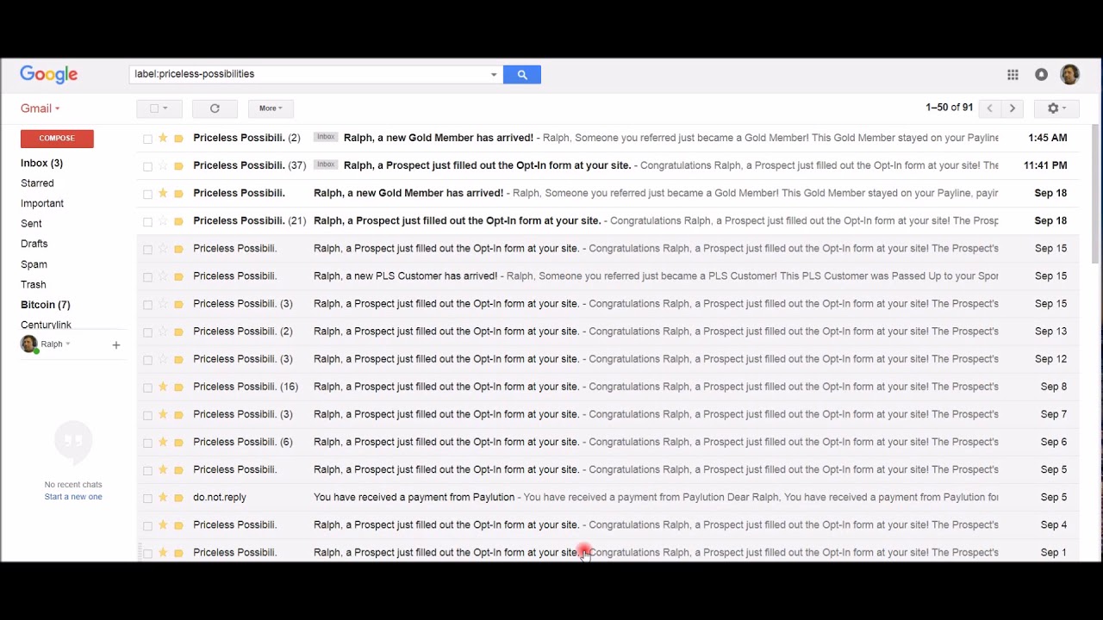Click the '11:41 PM' timestamp

1045,165
